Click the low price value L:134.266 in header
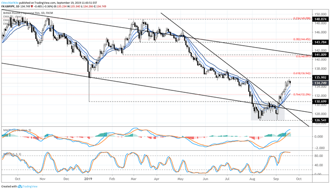Image resolution: width=330 pixels, height=190 pixels. [87, 6]
